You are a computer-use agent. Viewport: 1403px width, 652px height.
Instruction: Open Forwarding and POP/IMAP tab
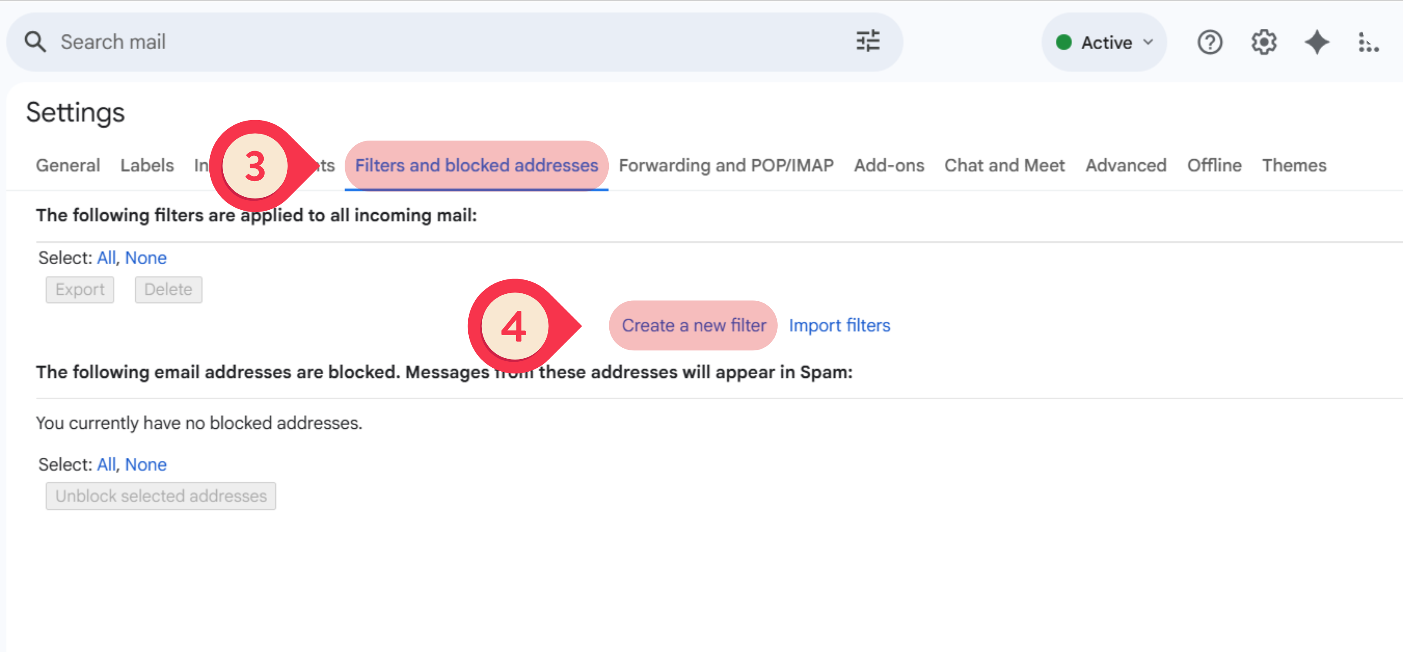pos(726,165)
